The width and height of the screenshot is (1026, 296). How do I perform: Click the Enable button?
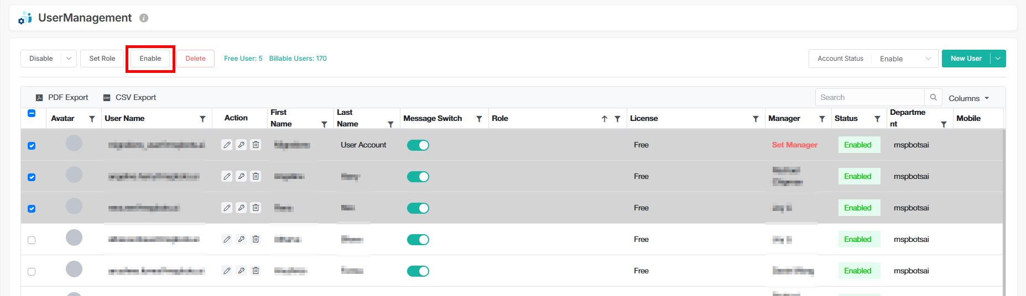coord(150,59)
